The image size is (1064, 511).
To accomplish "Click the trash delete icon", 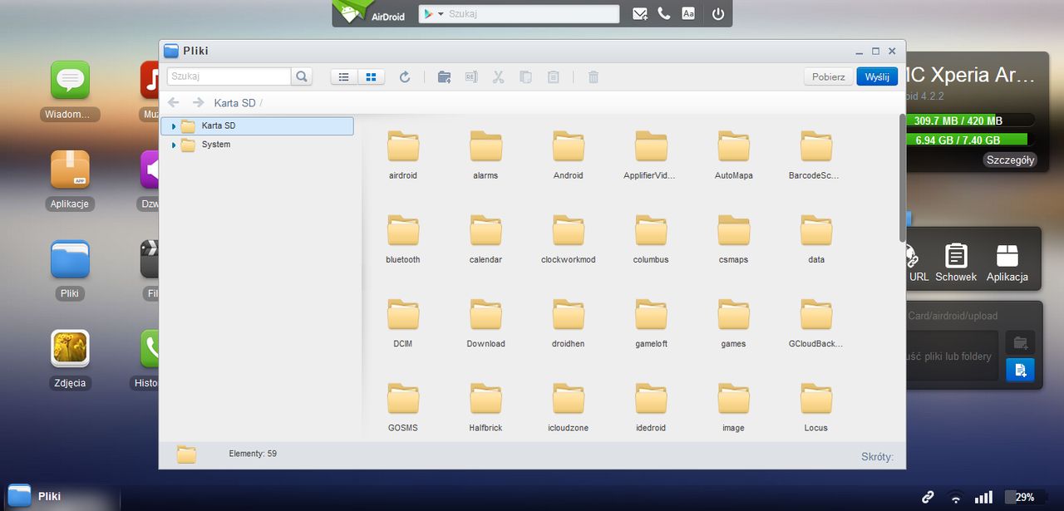I will click(x=594, y=76).
